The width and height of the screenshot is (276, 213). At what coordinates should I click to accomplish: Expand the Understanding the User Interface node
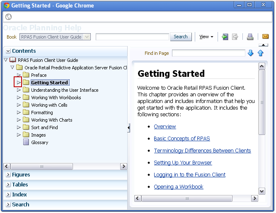pos(19,90)
